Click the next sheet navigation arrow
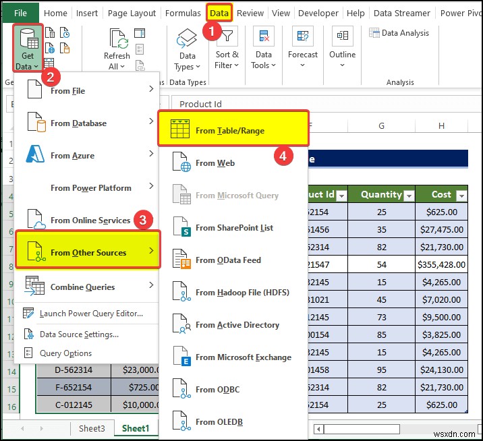The image size is (483, 441). coord(41,428)
